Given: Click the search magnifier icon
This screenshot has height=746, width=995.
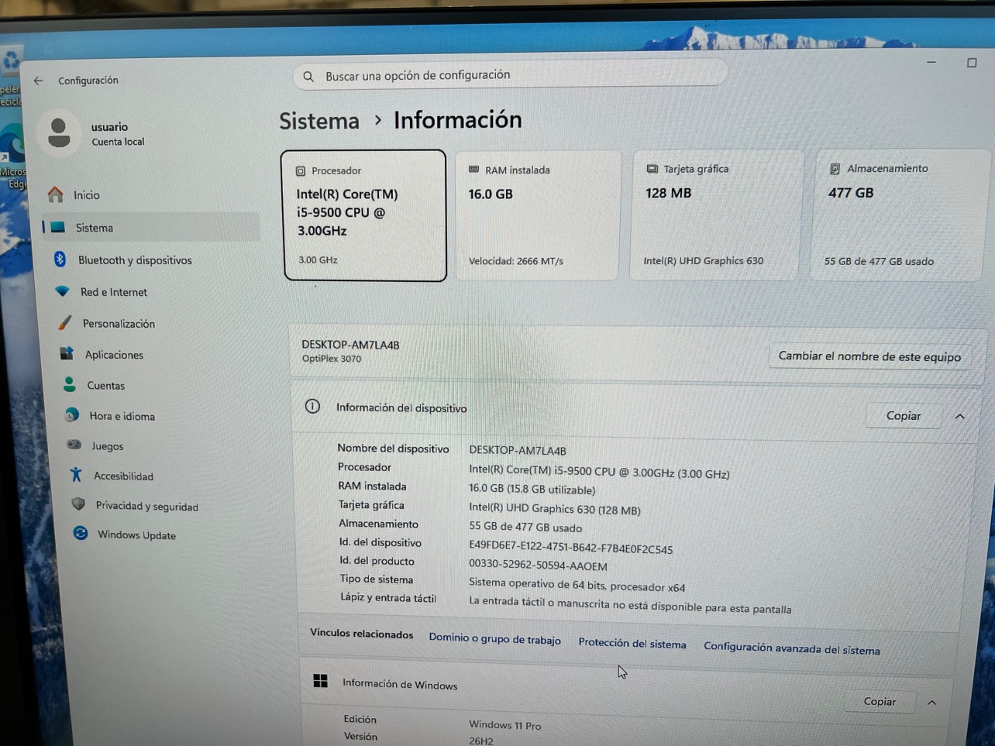Looking at the screenshot, I should point(308,77).
